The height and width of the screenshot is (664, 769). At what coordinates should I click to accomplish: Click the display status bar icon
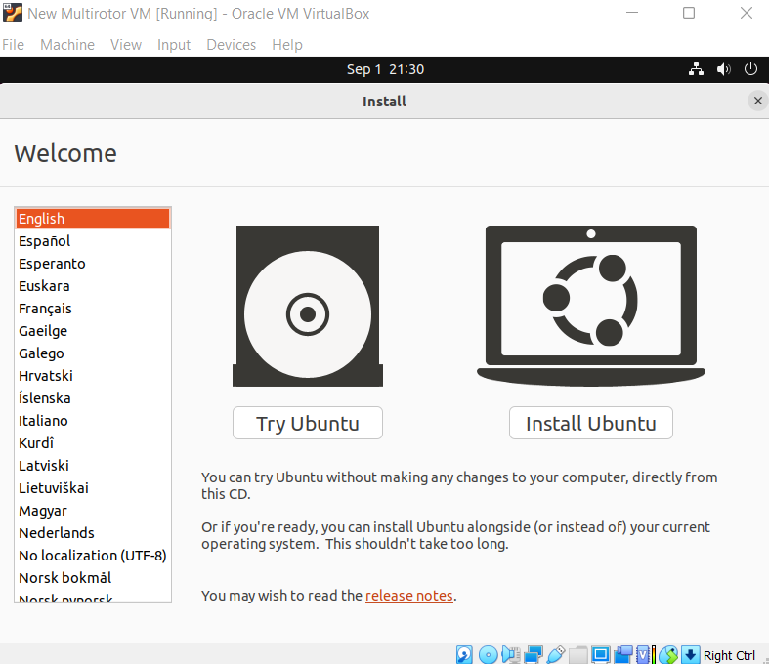601,654
